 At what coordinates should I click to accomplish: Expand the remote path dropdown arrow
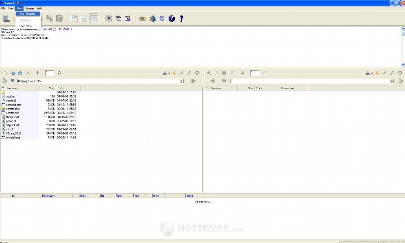[392, 81]
